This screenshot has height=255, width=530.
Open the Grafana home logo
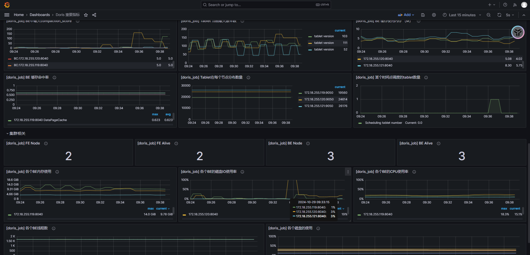[7, 5]
